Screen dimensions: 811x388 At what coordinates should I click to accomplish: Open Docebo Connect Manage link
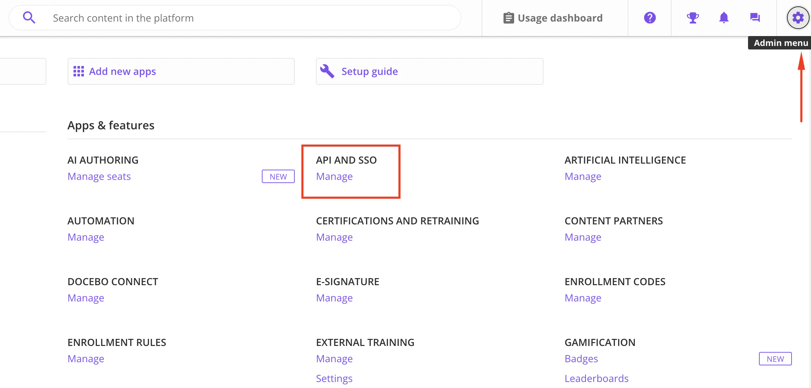[86, 298]
